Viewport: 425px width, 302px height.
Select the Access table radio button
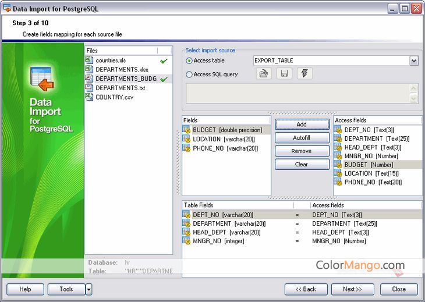tap(189, 61)
